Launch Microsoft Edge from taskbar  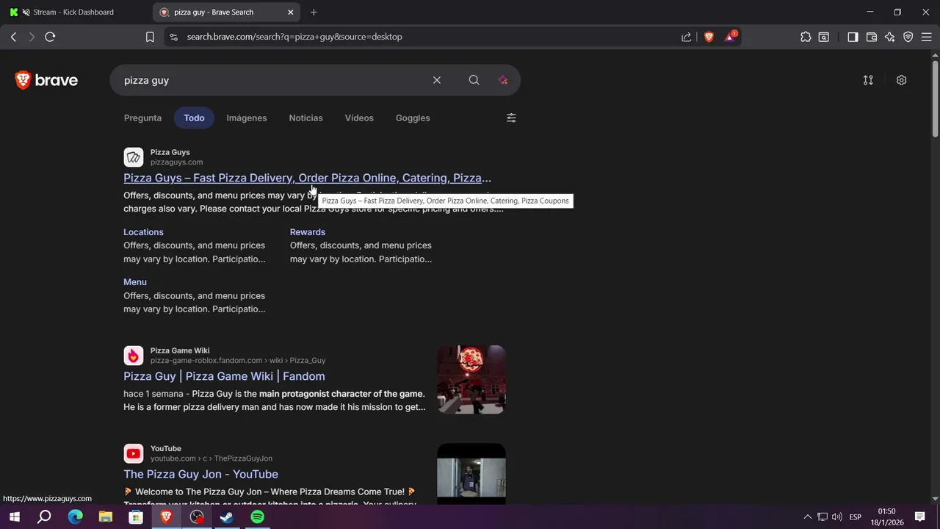click(x=76, y=517)
